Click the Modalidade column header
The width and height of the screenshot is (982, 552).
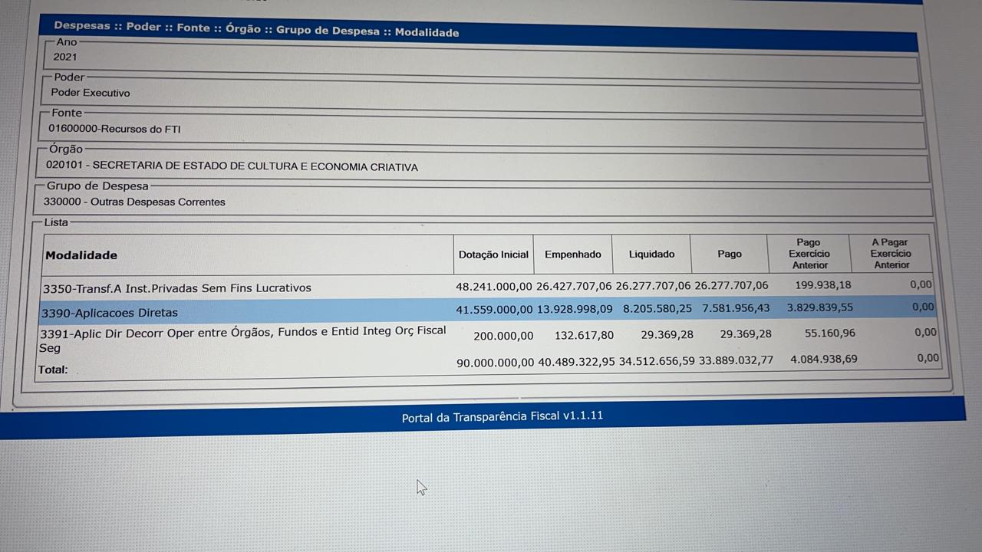81,255
